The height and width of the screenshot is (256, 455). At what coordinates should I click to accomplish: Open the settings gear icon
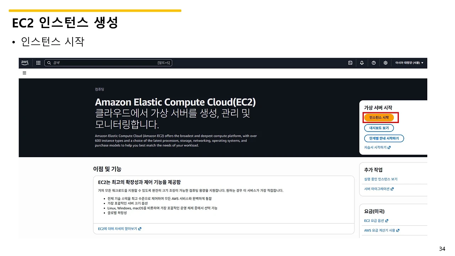coord(385,63)
